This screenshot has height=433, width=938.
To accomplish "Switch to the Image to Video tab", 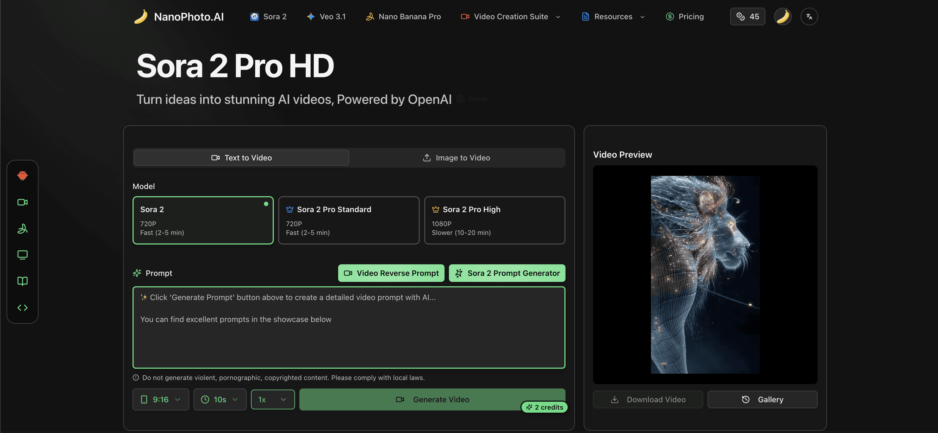I will tap(457, 157).
